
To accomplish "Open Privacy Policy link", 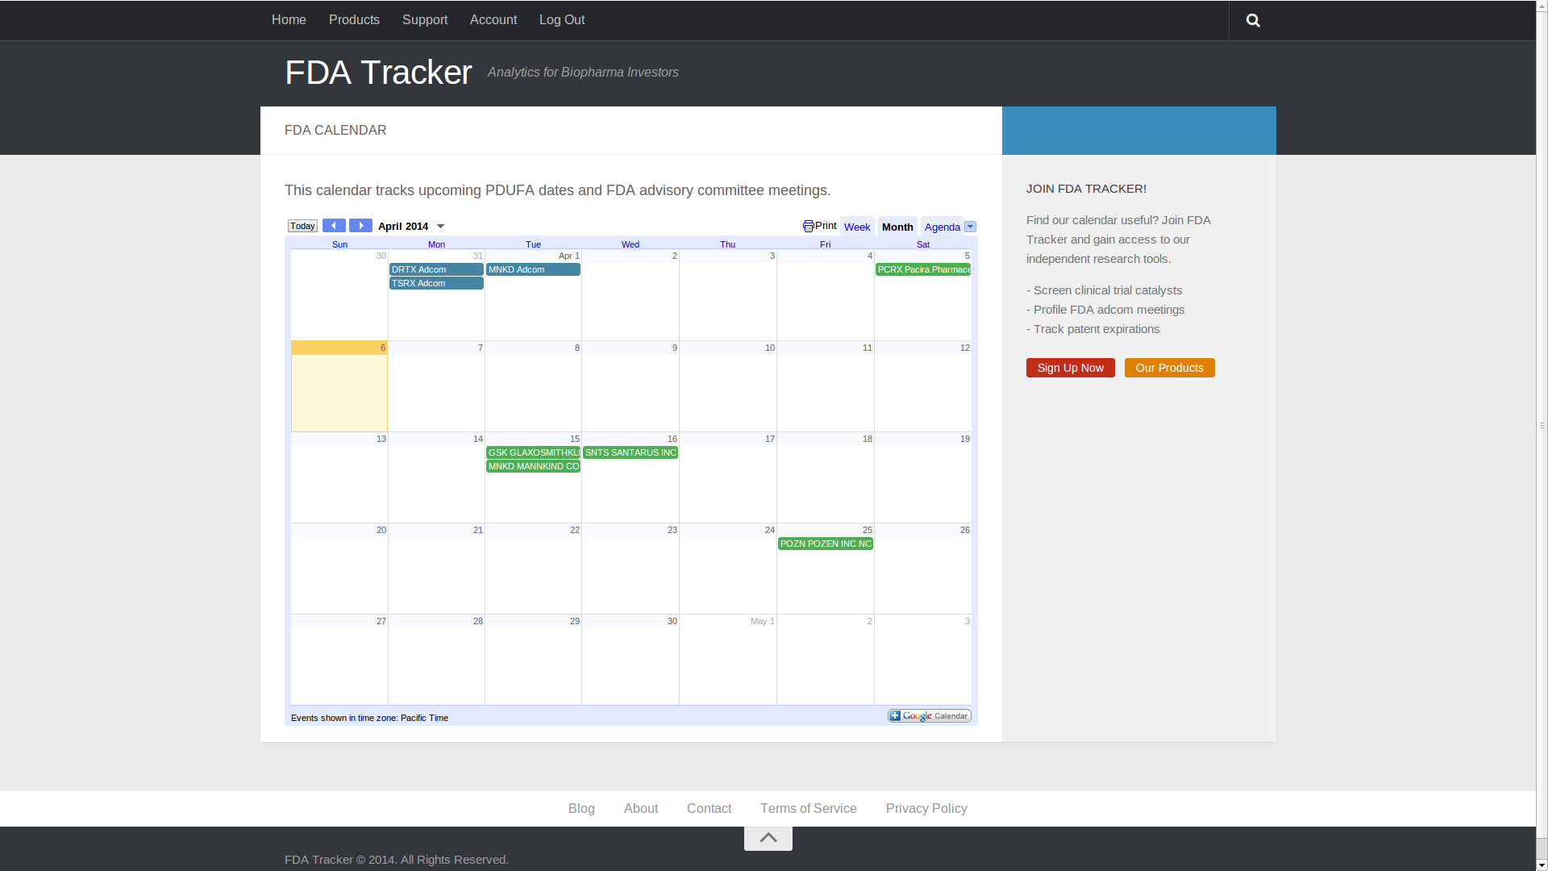I will [926, 809].
